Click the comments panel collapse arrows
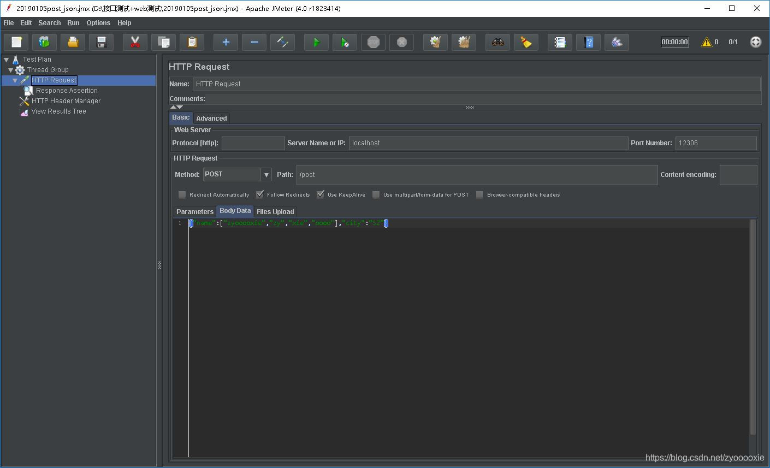The height and width of the screenshot is (468, 770). (x=176, y=107)
